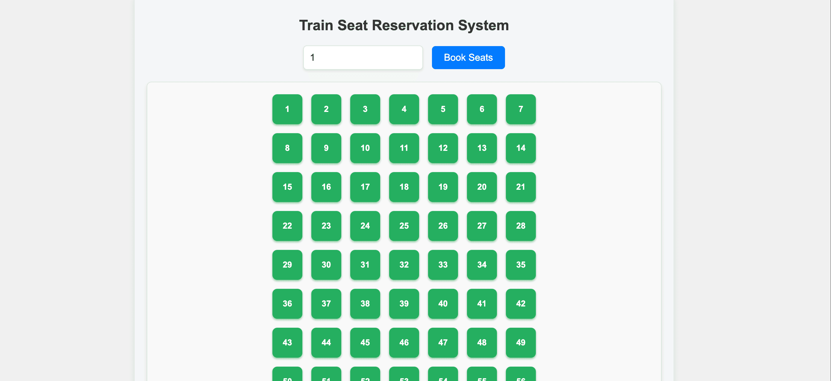The width and height of the screenshot is (831, 381).
Task: Select seat number 28
Action: click(x=521, y=226)
